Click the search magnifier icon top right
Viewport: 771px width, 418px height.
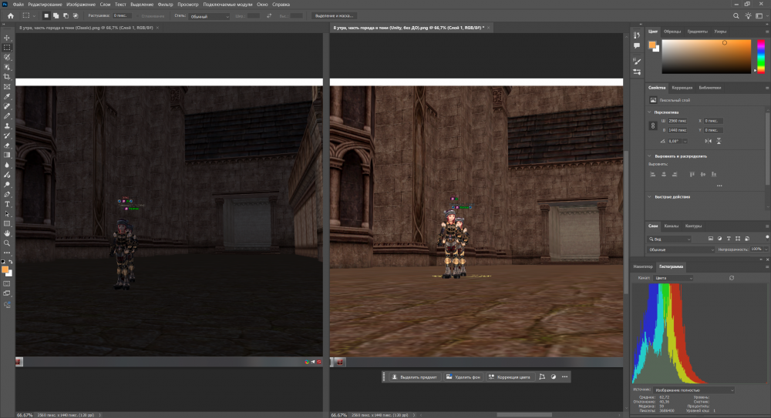point(736,15)
